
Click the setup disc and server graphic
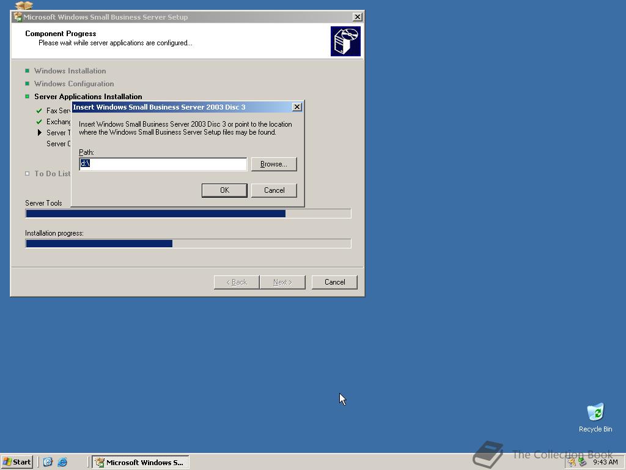pos(345,41)
